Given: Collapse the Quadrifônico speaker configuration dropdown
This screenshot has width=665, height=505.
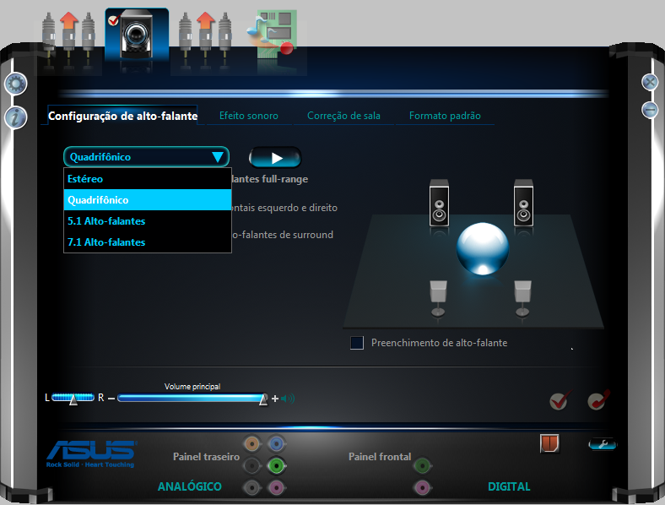Looking at the screenshot, I should pyautogui.click(x=218, y=157).
